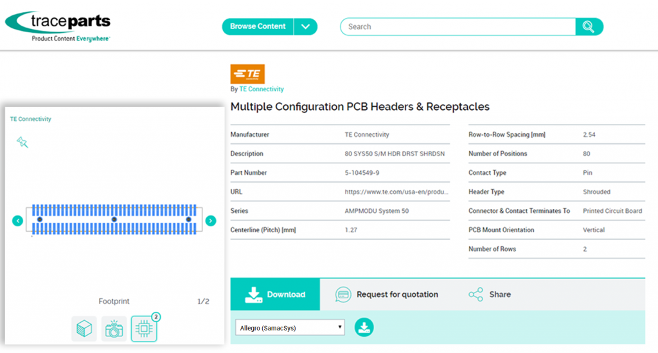The width and height of the screenshot is (658, 353).
Task: Click the Part Number label
Action: [249, 172]
